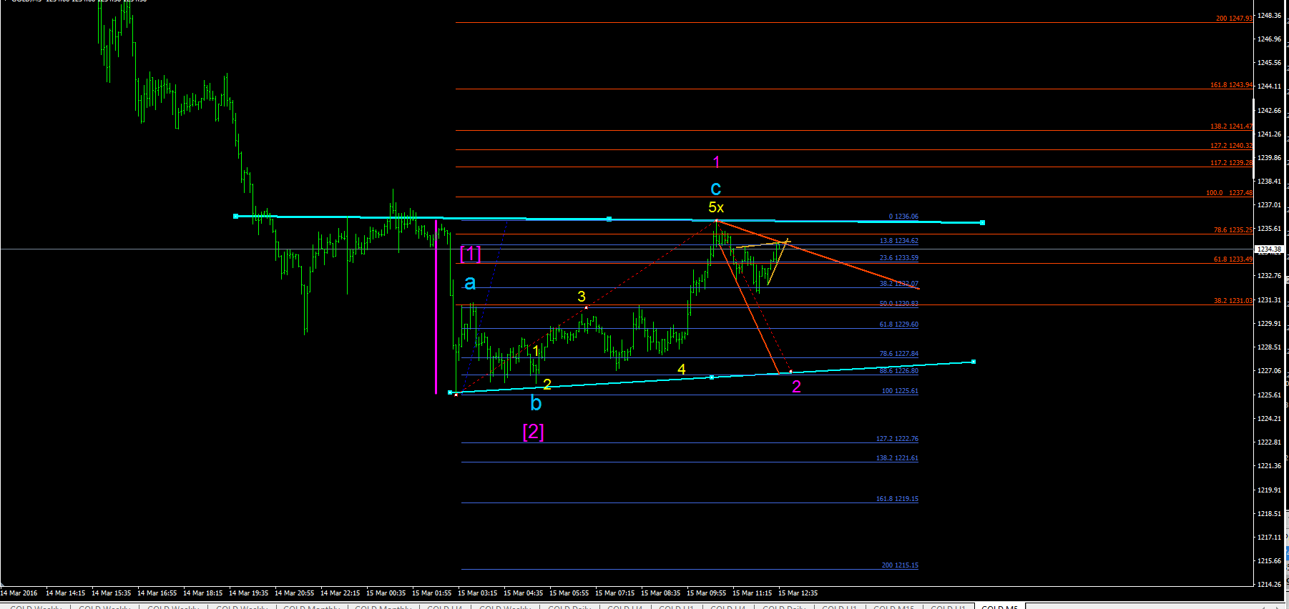Viewport: 1289px width, 609px height.
Task: Click the blue Fibonacci label 138.2 1221.61
Action: point(897,458)
